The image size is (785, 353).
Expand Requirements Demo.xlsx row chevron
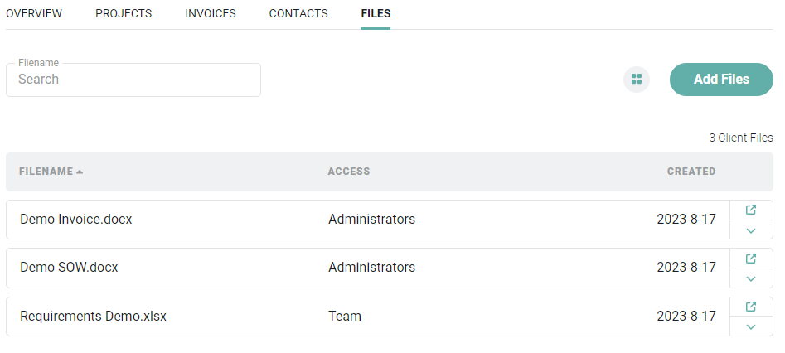(751, 326)
